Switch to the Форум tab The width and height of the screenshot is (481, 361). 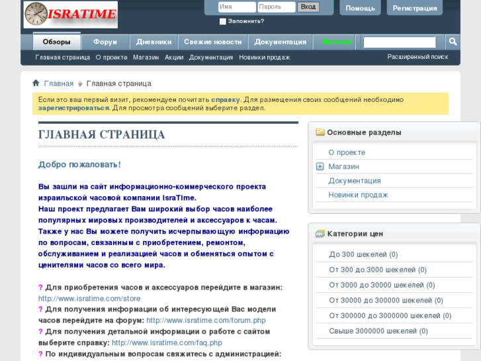(105, 42)
